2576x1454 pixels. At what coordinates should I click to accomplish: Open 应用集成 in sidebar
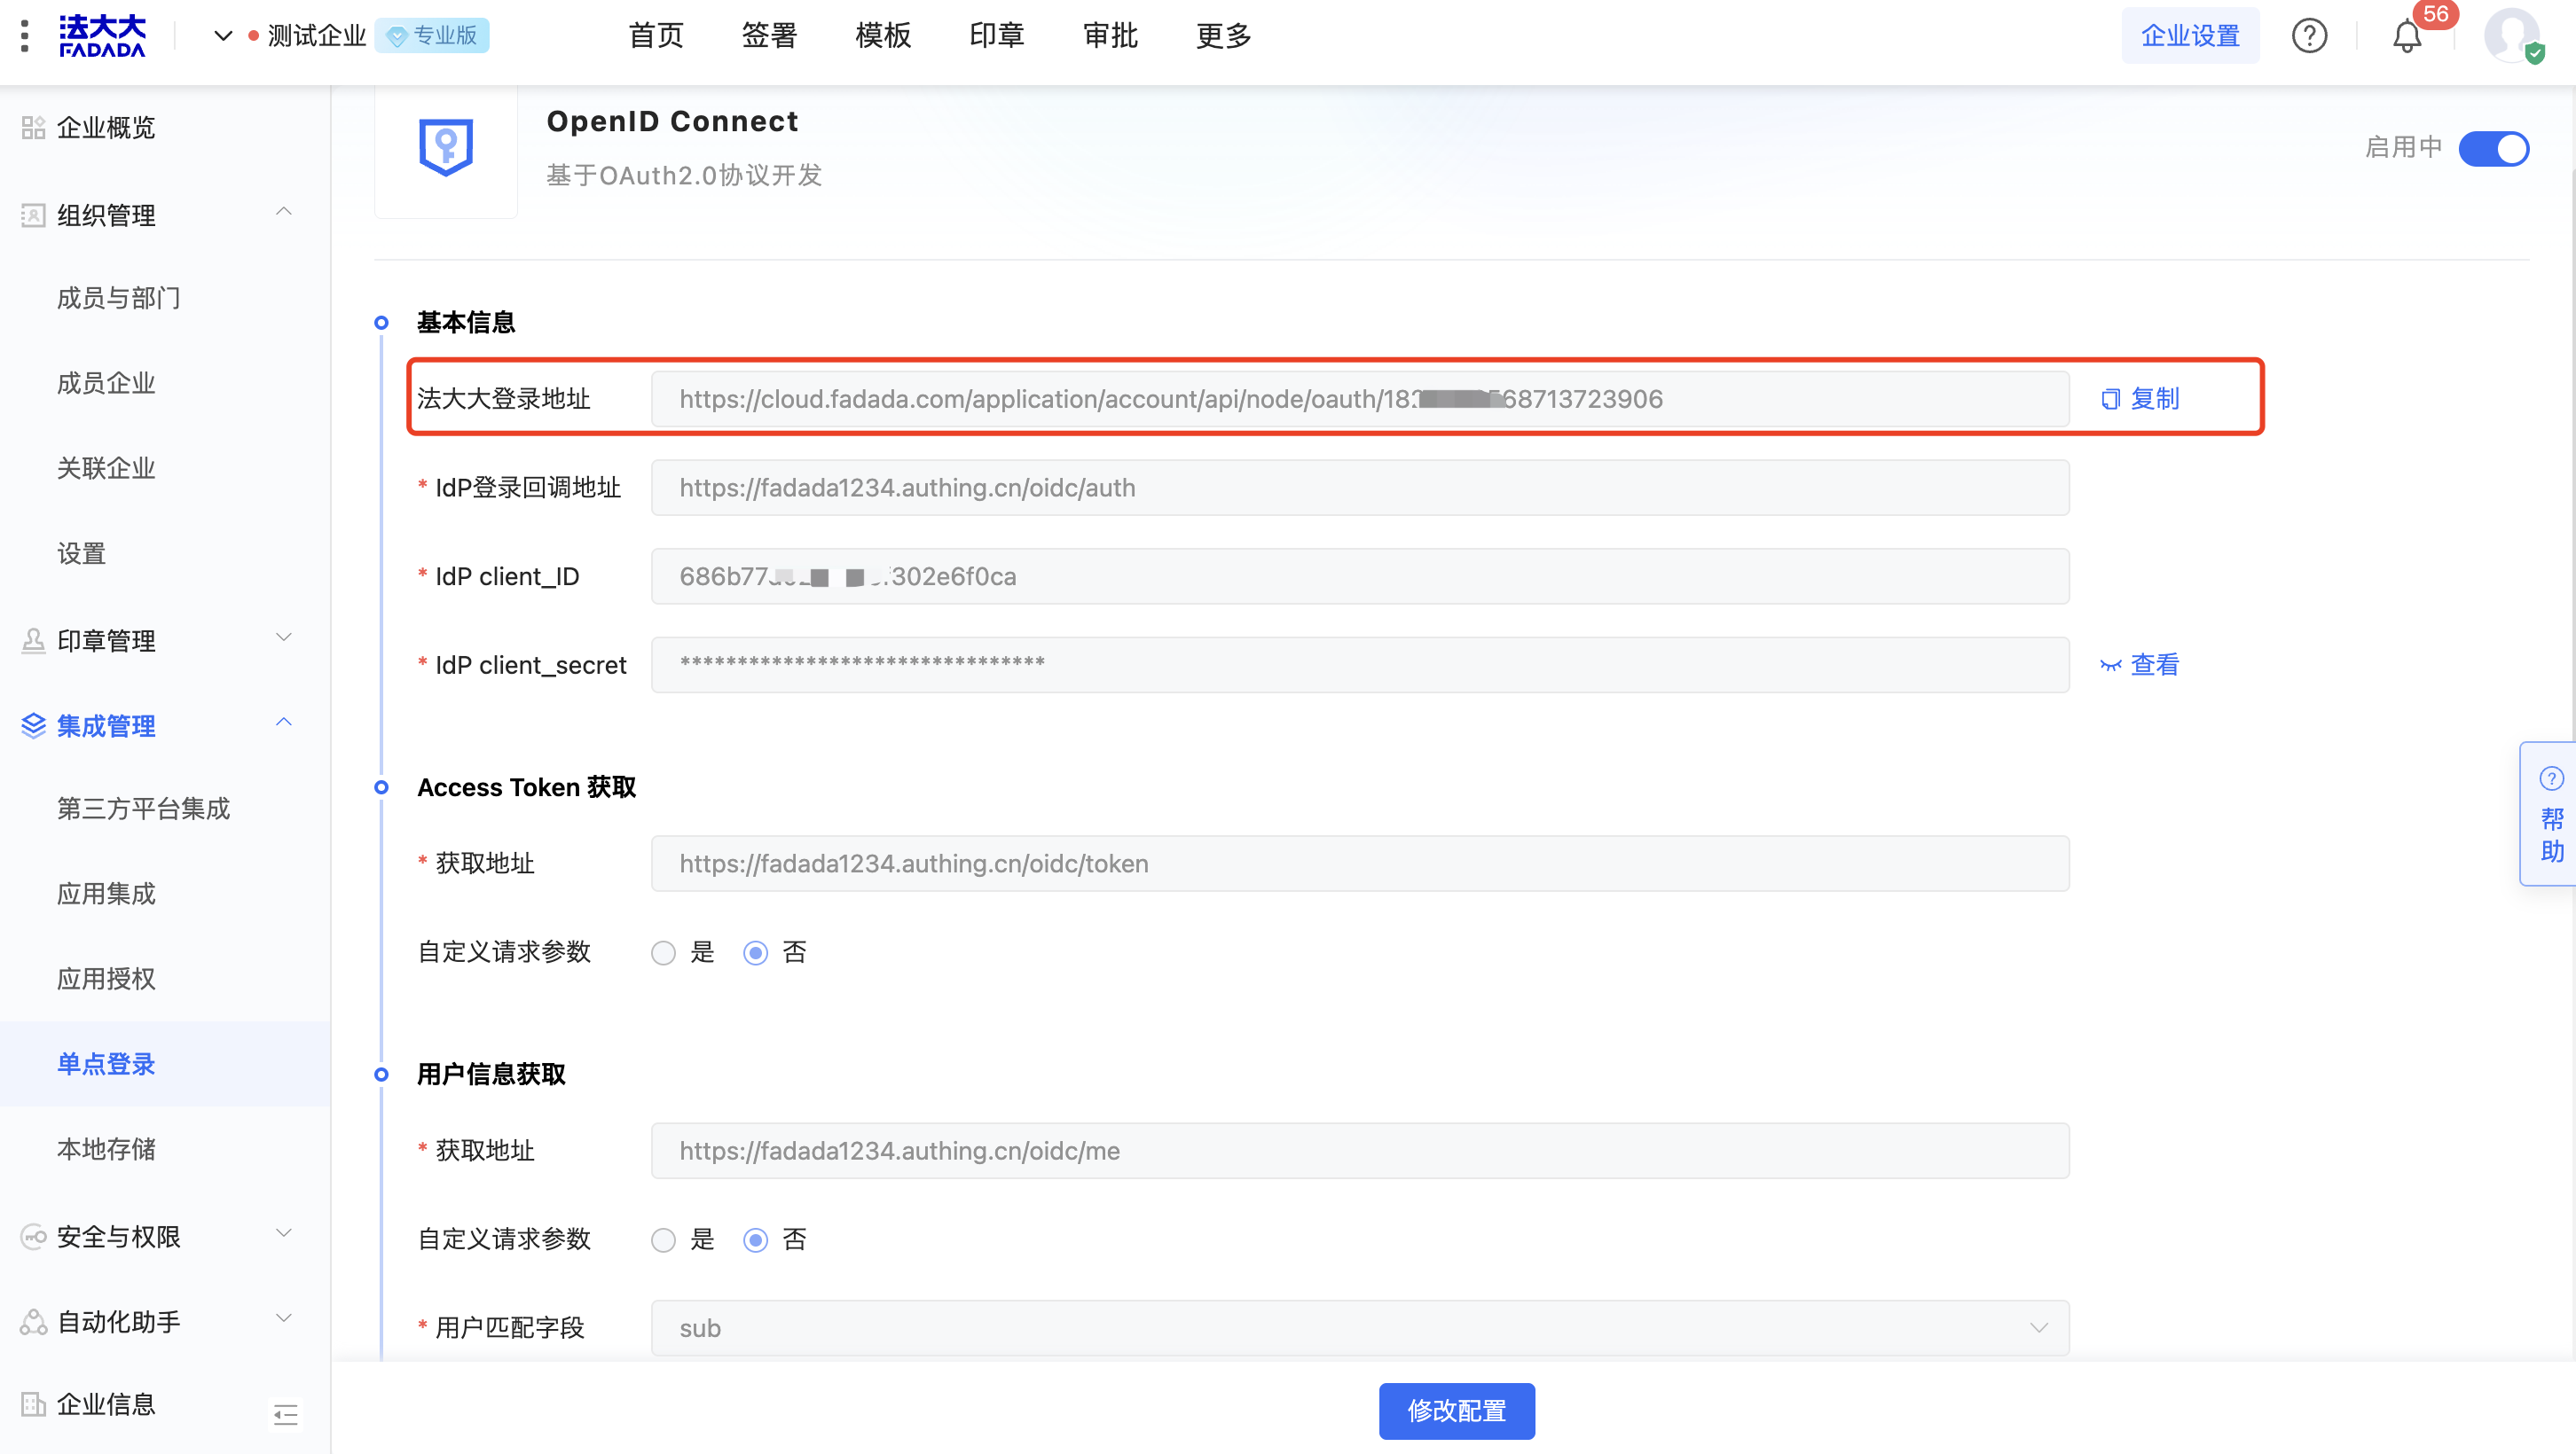click(x=106, y=894)
